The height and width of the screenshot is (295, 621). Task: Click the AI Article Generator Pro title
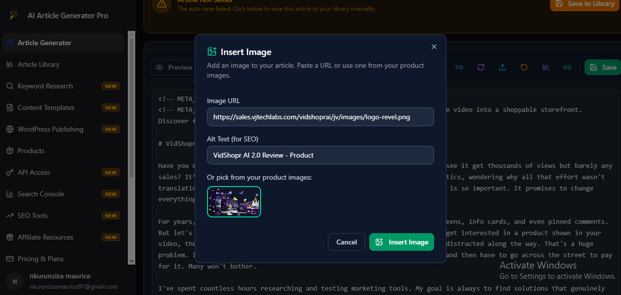(x=68, y=16)
